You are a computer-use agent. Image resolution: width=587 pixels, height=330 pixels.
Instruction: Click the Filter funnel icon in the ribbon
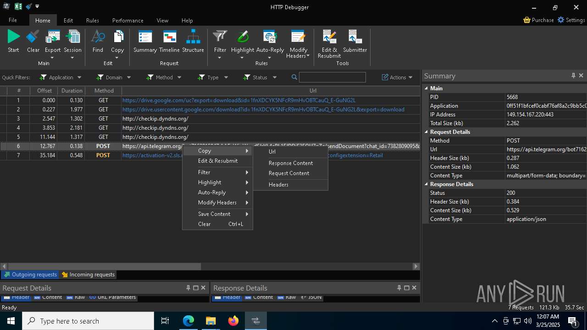coord(220,37)
